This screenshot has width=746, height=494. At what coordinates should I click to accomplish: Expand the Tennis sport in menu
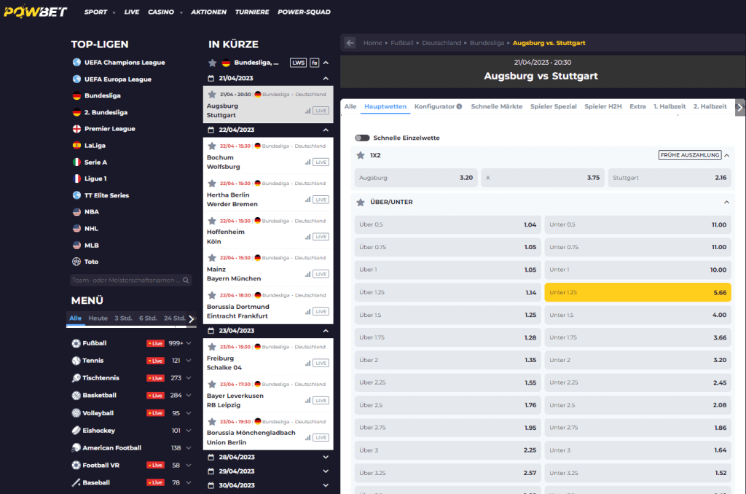point(189,361)
